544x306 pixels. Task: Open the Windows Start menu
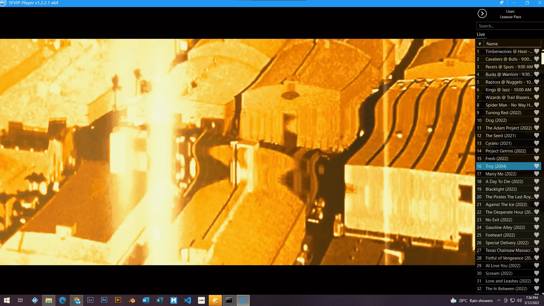7,300
